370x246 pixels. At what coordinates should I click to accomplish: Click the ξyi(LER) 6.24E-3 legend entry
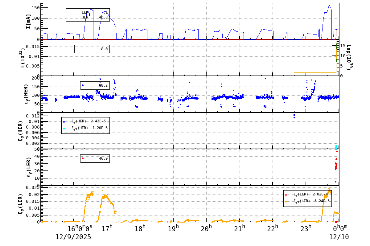(x=307, y=201)
